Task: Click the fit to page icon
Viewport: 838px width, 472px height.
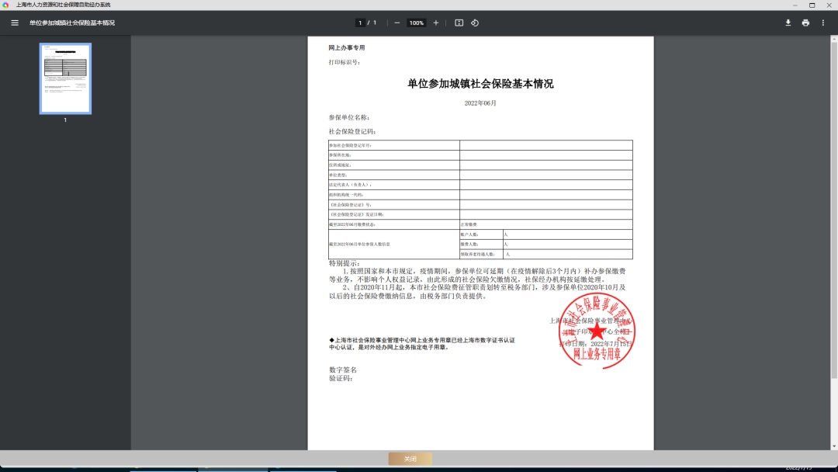Action: [x=459, y=23]
